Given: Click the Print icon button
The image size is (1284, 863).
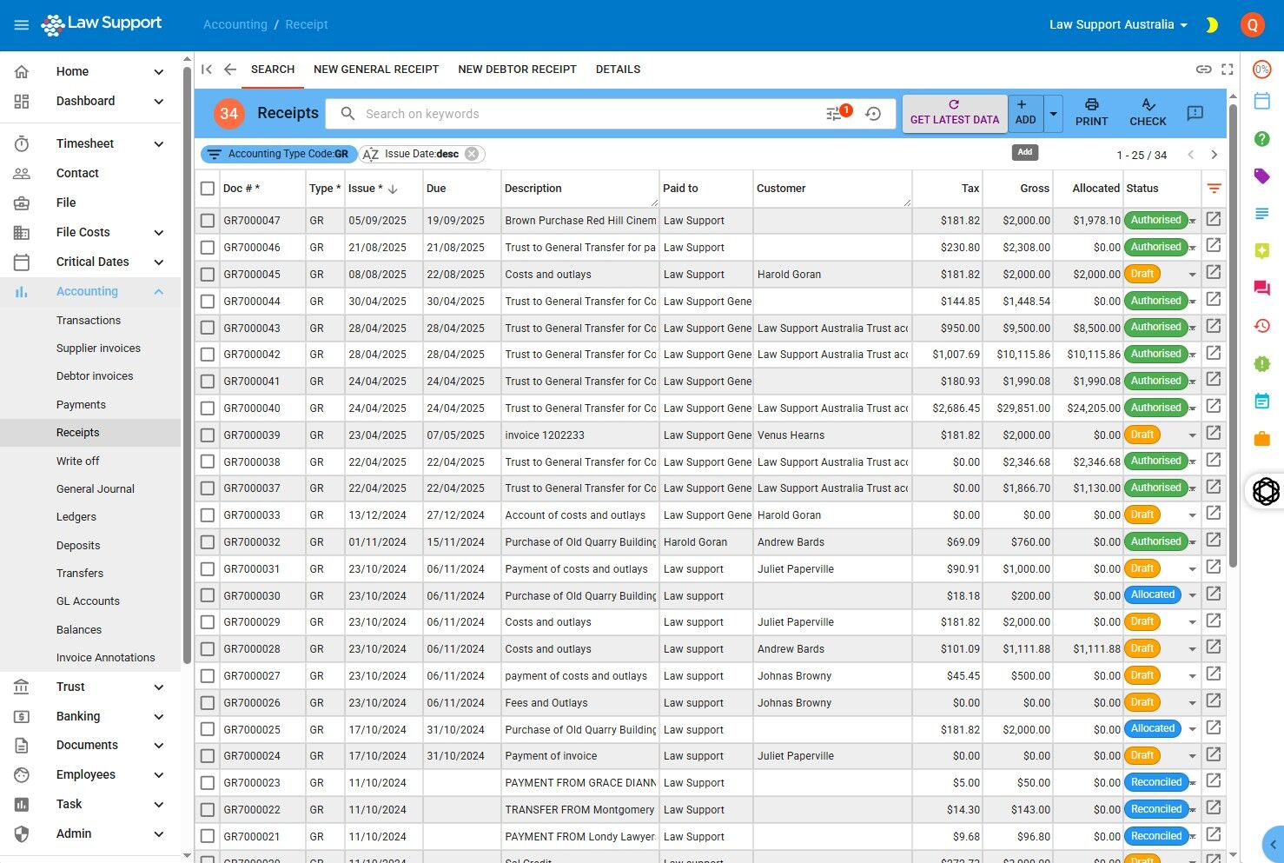Looking at the screenshot, I should pyautogui.click(x=1091, y=113).
